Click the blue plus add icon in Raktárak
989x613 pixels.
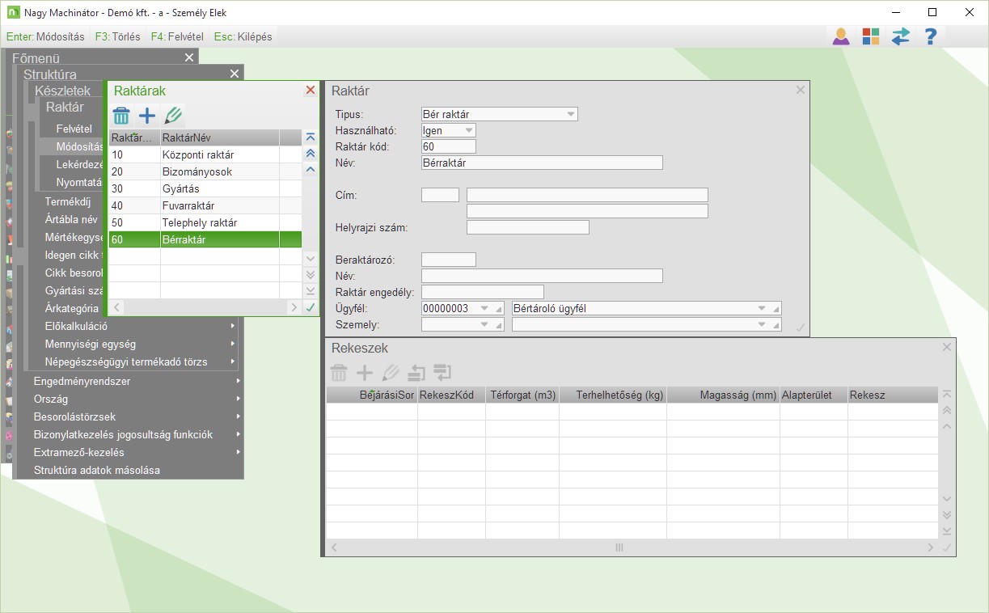[x=147, y=116]
